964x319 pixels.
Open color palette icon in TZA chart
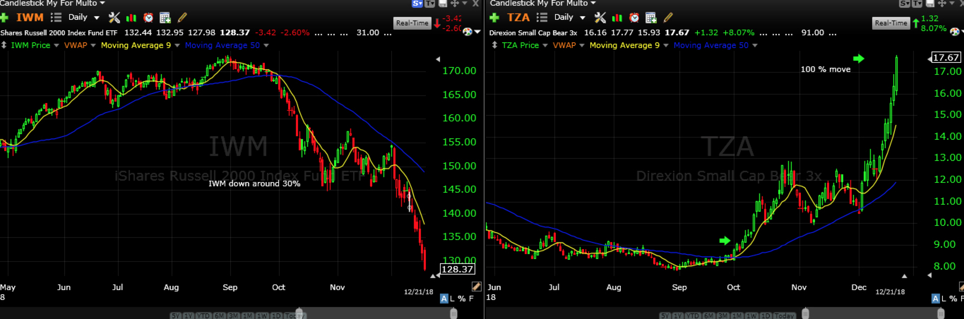(955, 32)
